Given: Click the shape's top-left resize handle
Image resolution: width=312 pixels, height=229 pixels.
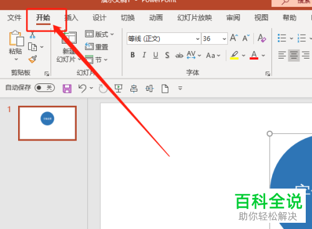Looking at the screenshot, I should (x=270, y=134).
